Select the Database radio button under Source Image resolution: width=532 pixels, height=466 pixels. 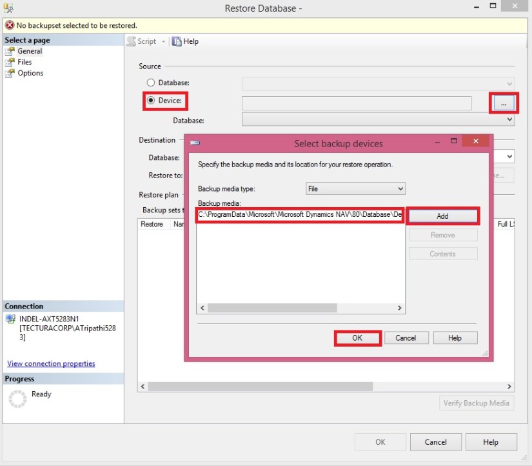[150, 82]
